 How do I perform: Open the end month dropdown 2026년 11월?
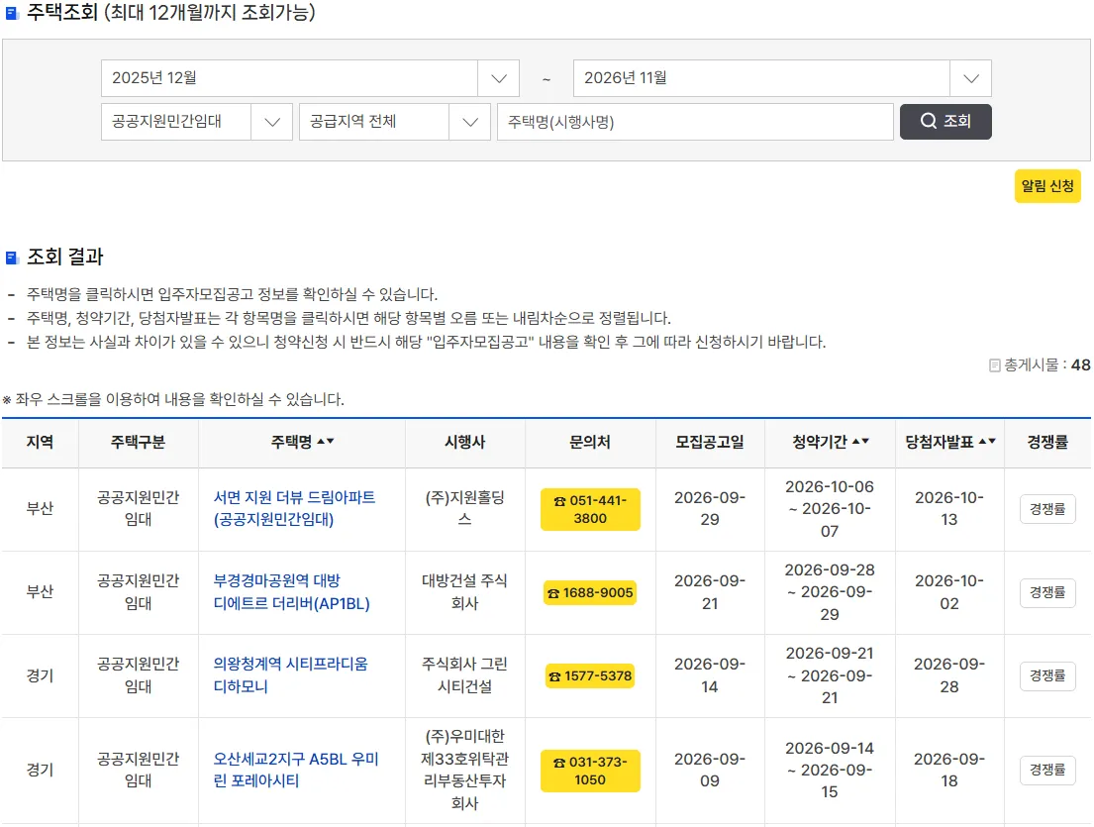tap(781, 78)
